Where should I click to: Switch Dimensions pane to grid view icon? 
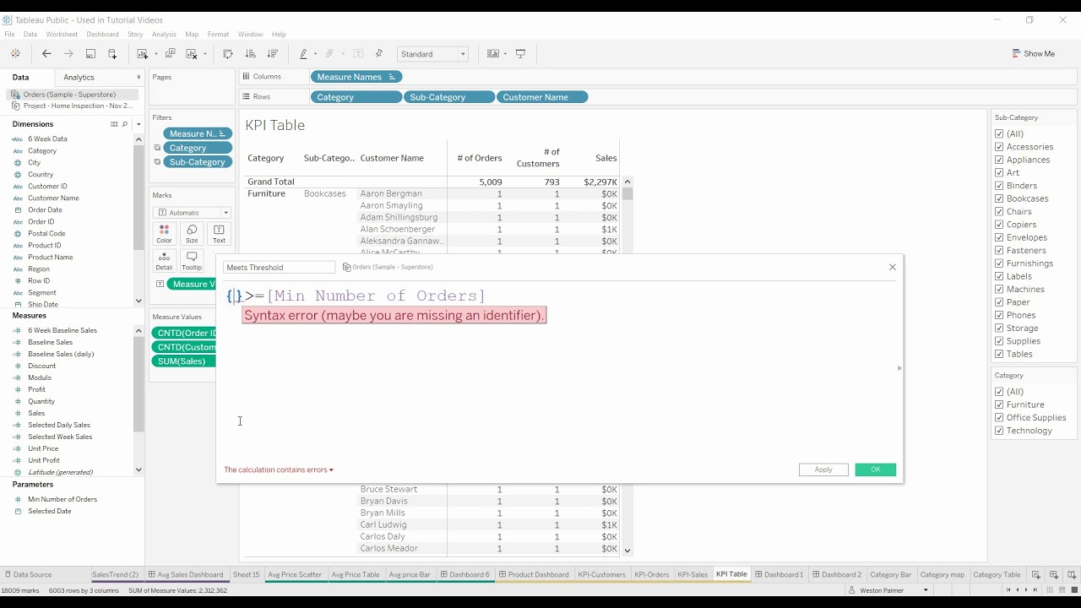coord(114,124)
